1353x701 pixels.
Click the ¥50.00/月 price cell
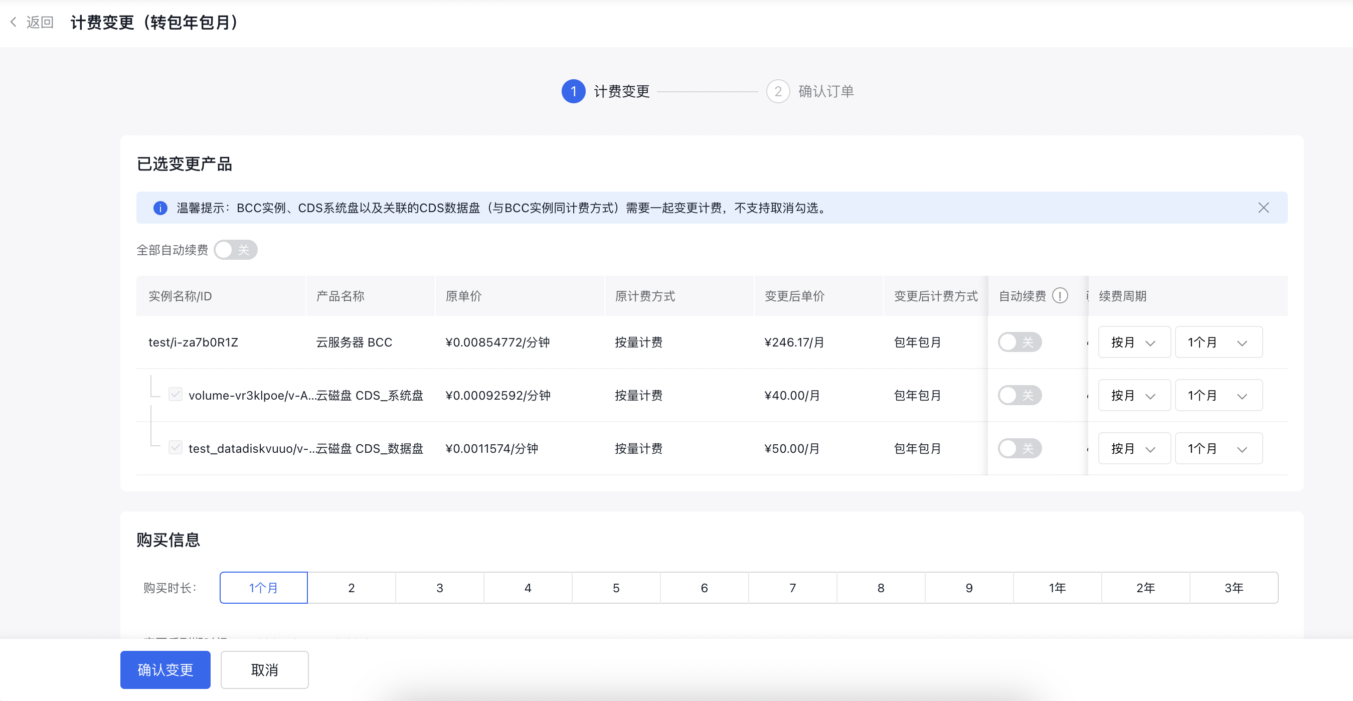pyautogui.click(x=792, y=448)
